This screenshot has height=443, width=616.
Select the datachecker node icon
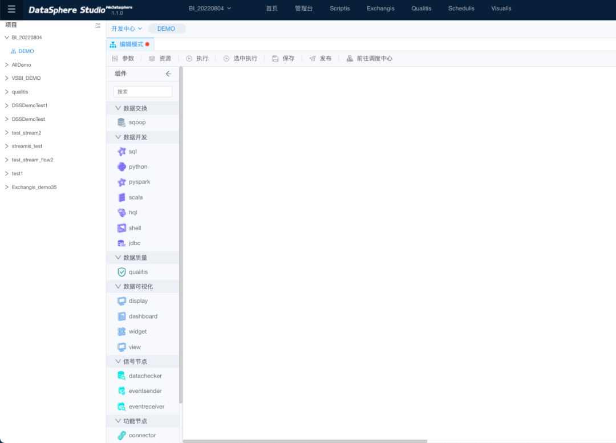pyautogui.click(x=121, y=376)
